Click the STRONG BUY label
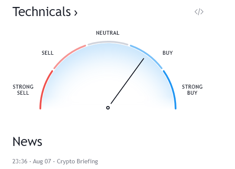 pyautogui.click(x=192, y=89)
